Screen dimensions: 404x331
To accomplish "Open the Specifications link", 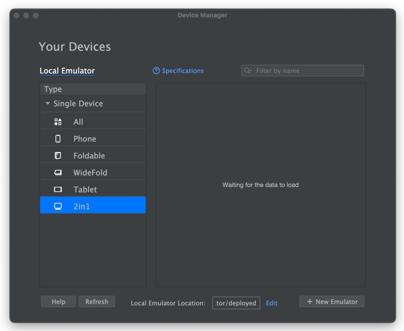I will coord(183,71).
